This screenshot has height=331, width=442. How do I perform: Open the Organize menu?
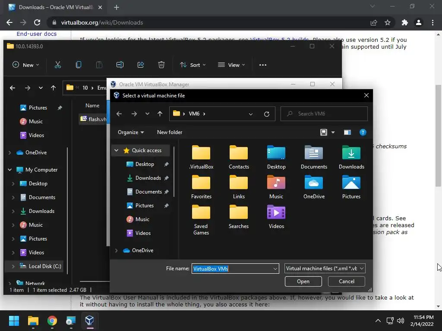(131, 132)
